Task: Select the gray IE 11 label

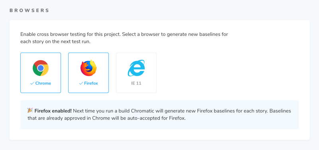Action: tap(136, 83)
